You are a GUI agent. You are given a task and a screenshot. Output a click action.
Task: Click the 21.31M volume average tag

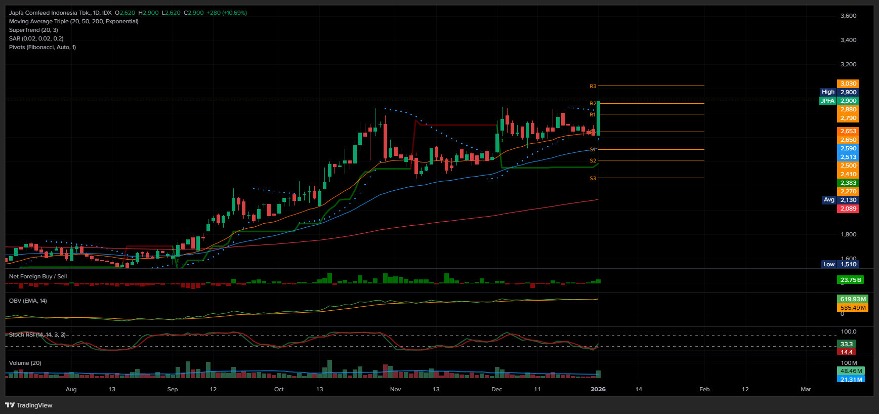pyautogui.click(x=851, y=379)
